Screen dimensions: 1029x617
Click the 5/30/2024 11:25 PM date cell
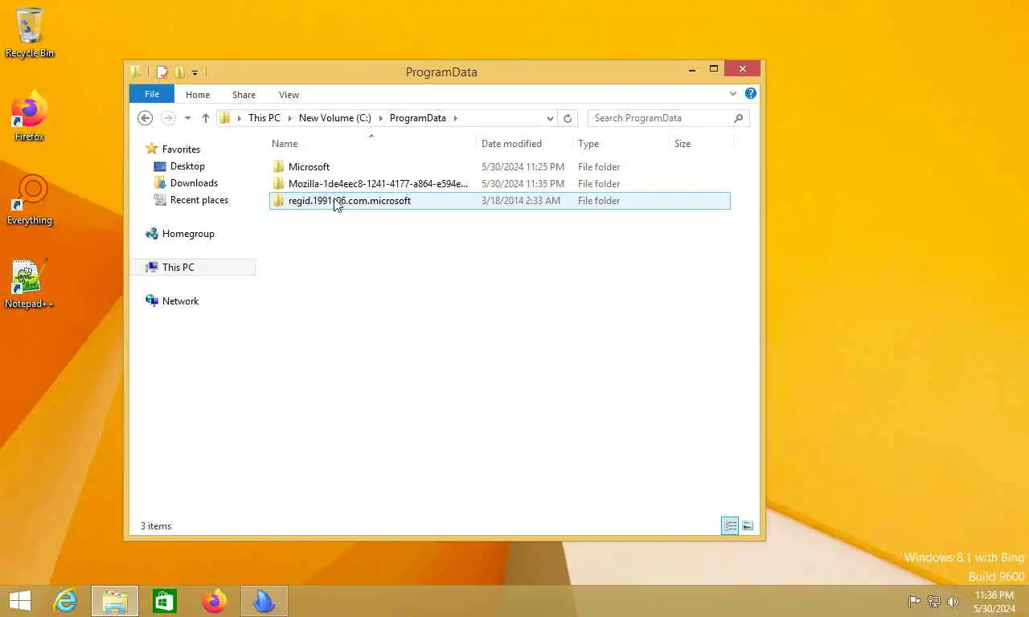[x=523, y=167]
